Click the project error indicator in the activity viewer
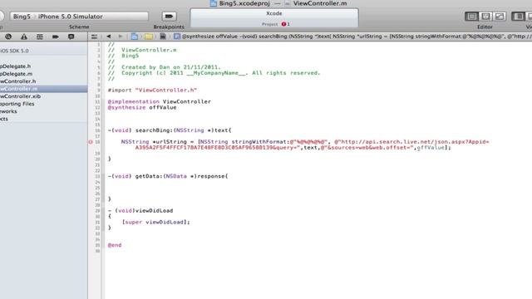This screenshot has height=299, width=532. 285,24
